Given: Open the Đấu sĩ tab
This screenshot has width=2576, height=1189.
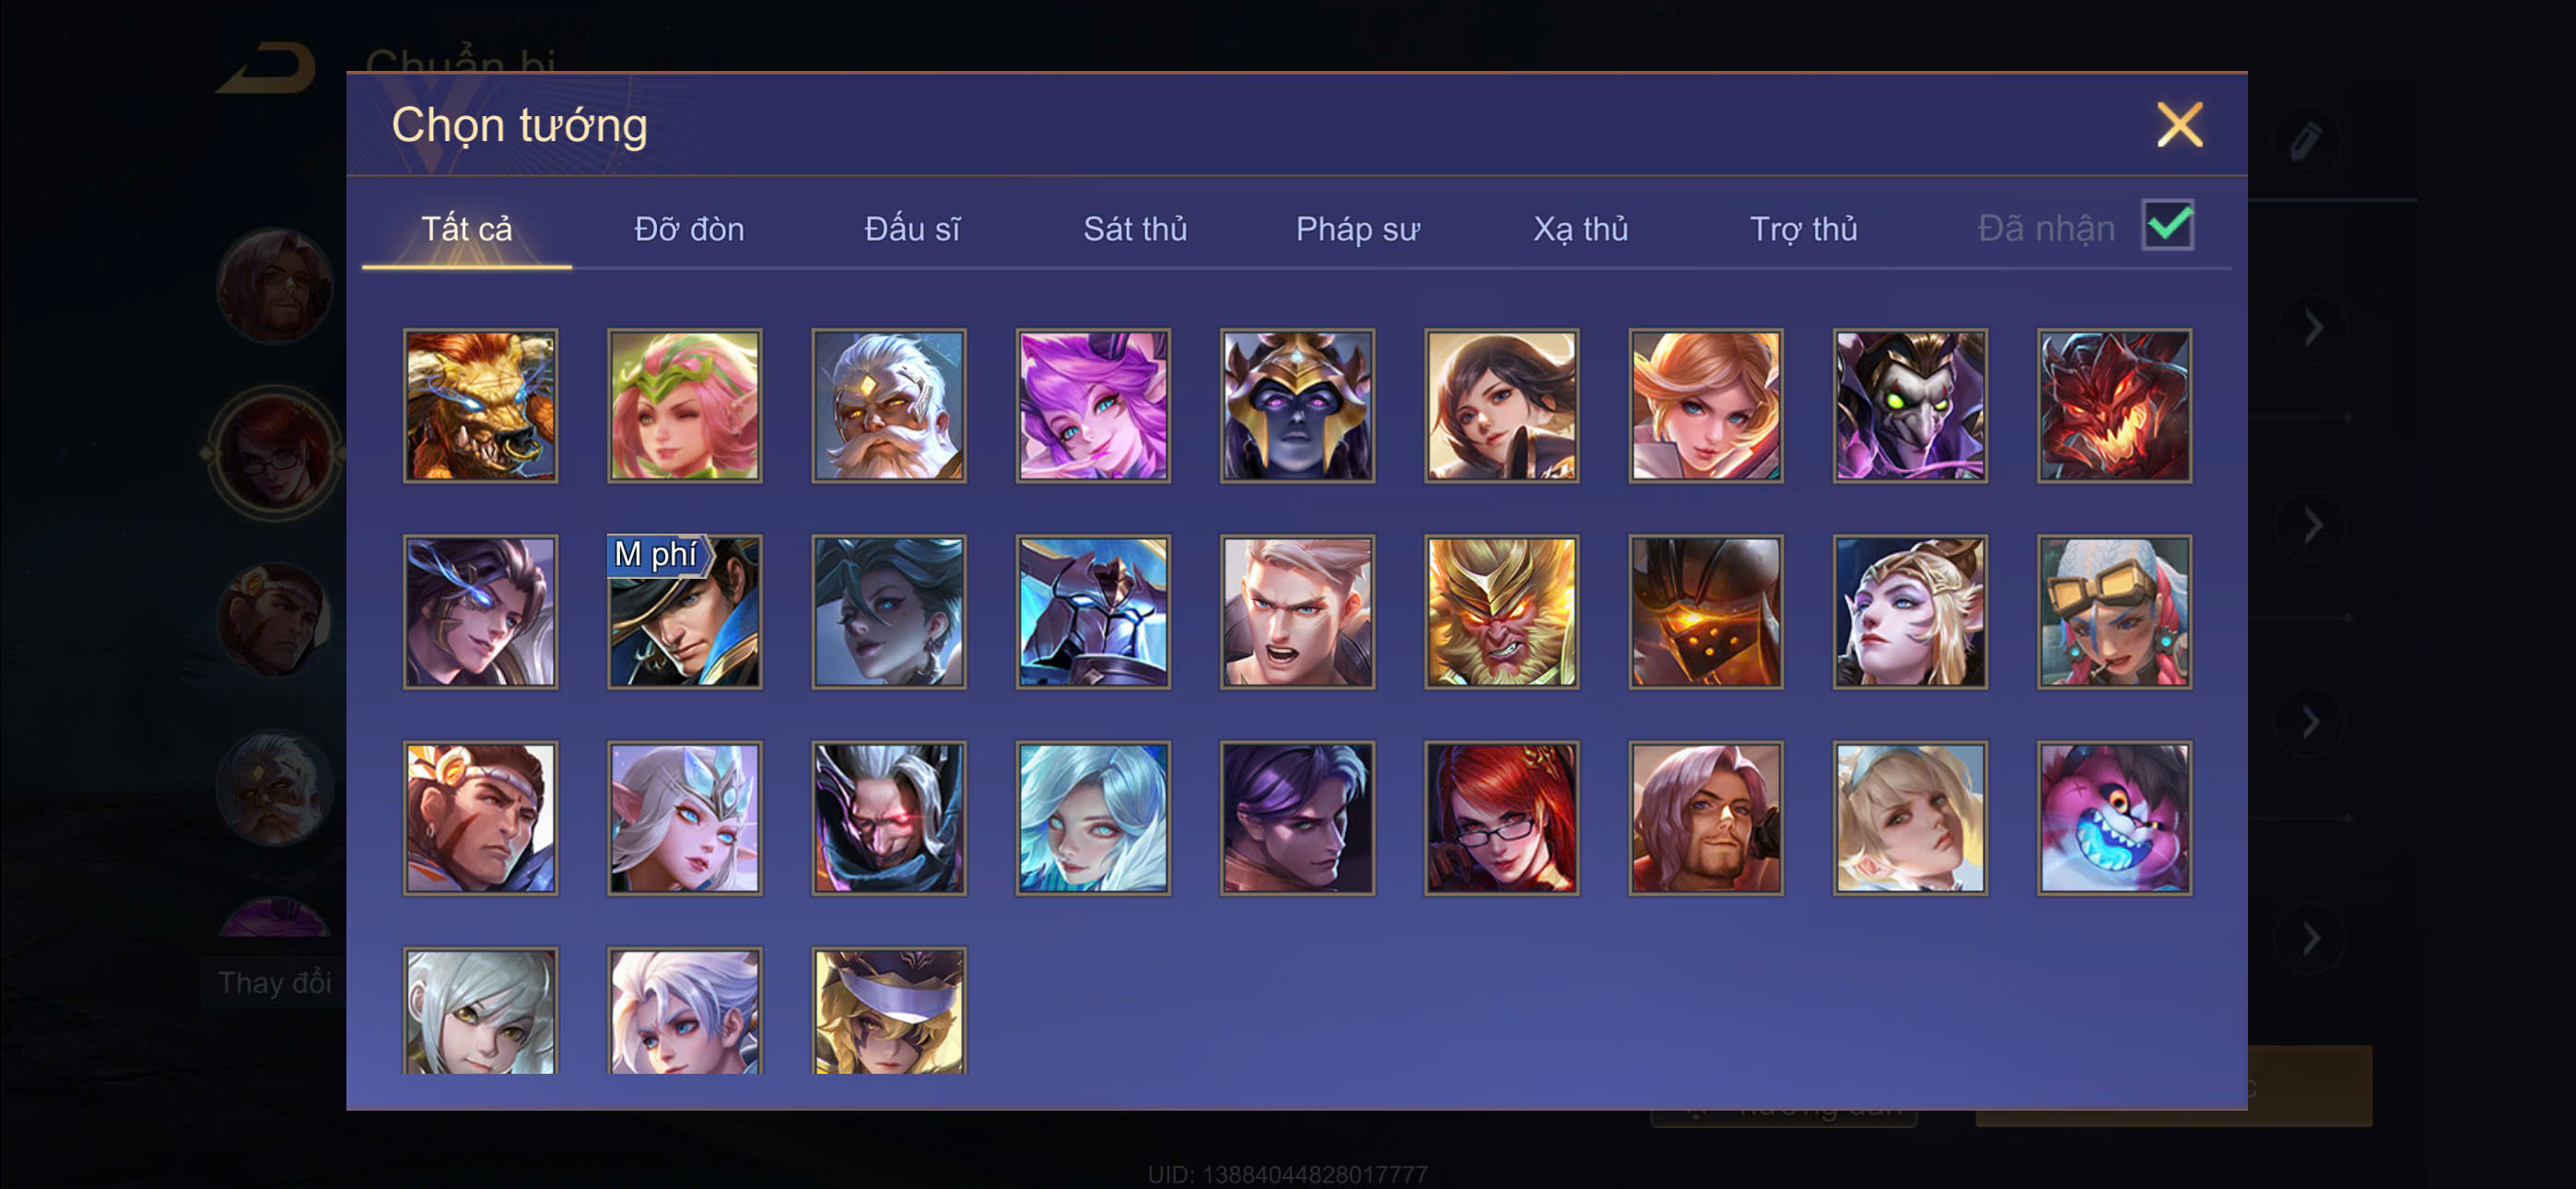Looking at the screenshot, I should [912, 230].
